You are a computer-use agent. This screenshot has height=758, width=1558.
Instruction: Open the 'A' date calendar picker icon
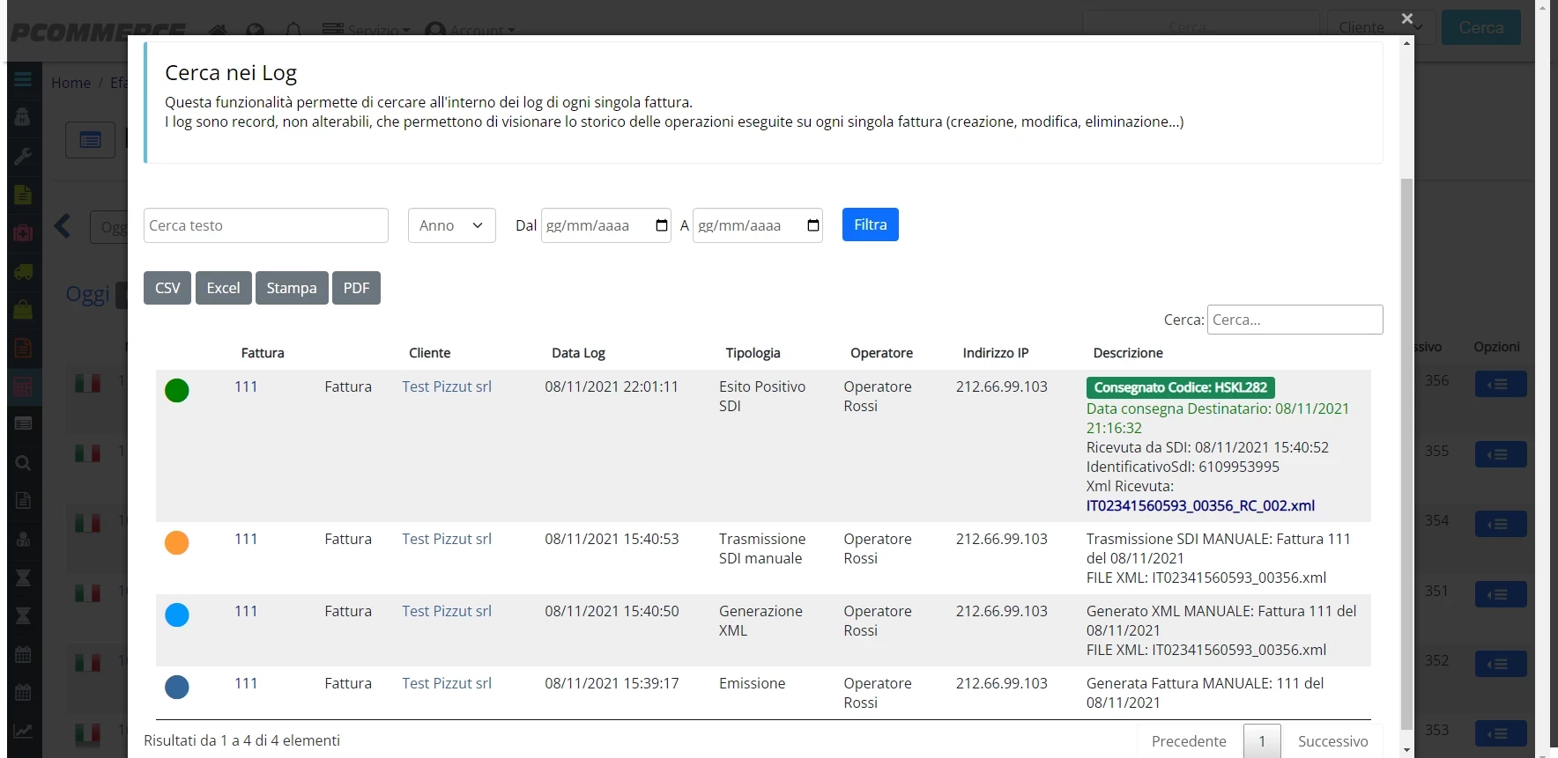[813, 225]
